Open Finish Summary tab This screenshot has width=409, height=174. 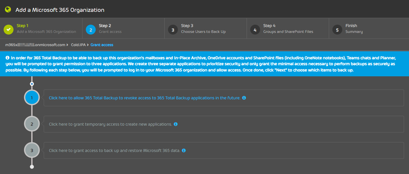pyautogui.click(x=369, y=29)
